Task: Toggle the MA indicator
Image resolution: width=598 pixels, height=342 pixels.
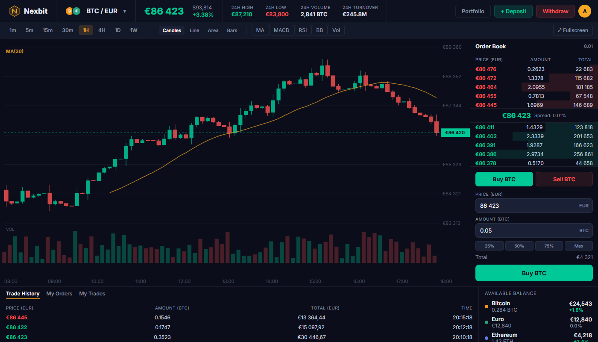Action: (x=260, y=30)
